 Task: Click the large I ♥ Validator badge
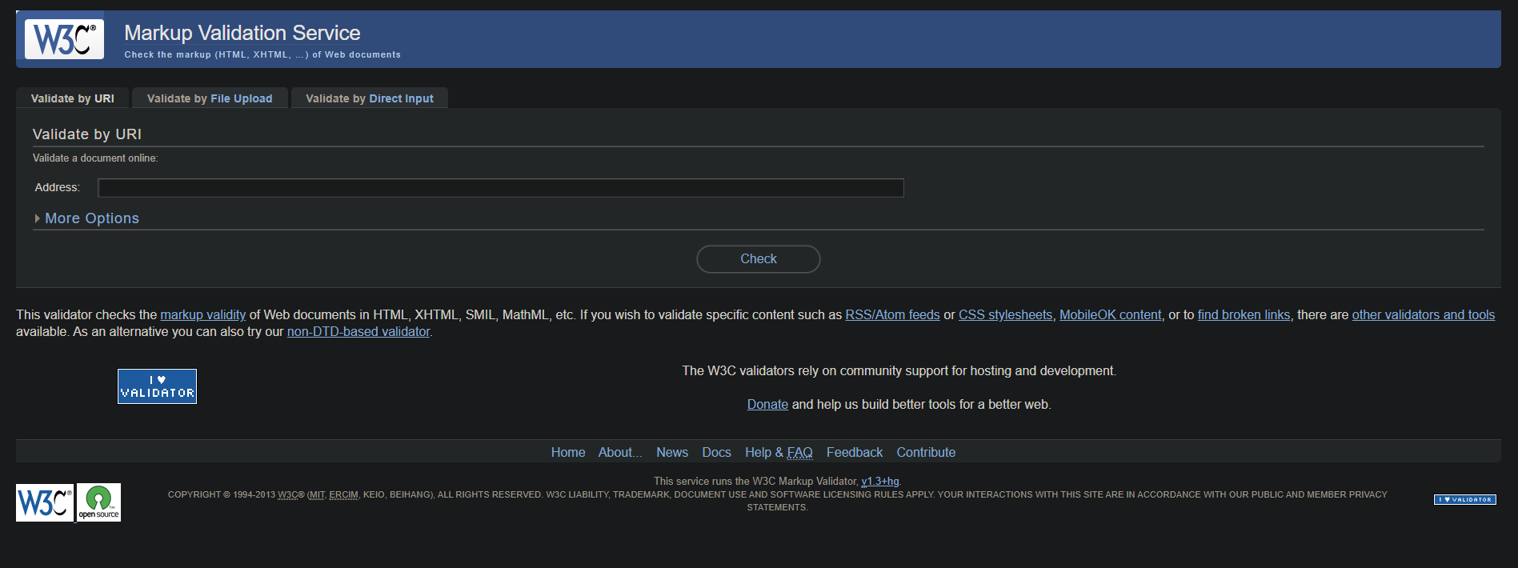[x=157, y=386]
